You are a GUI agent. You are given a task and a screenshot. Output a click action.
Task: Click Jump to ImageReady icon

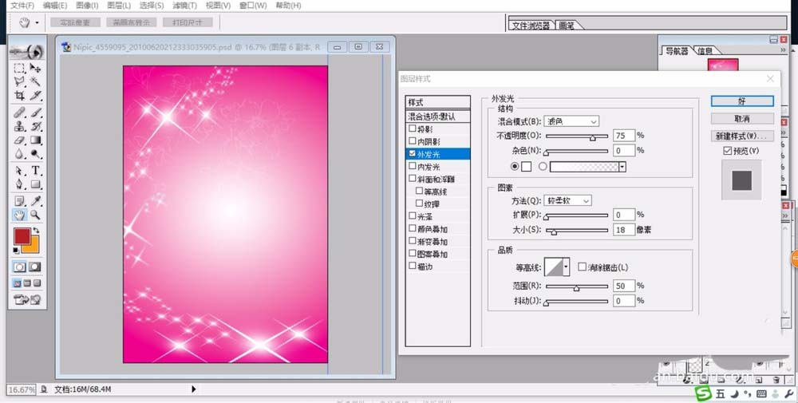27,300
